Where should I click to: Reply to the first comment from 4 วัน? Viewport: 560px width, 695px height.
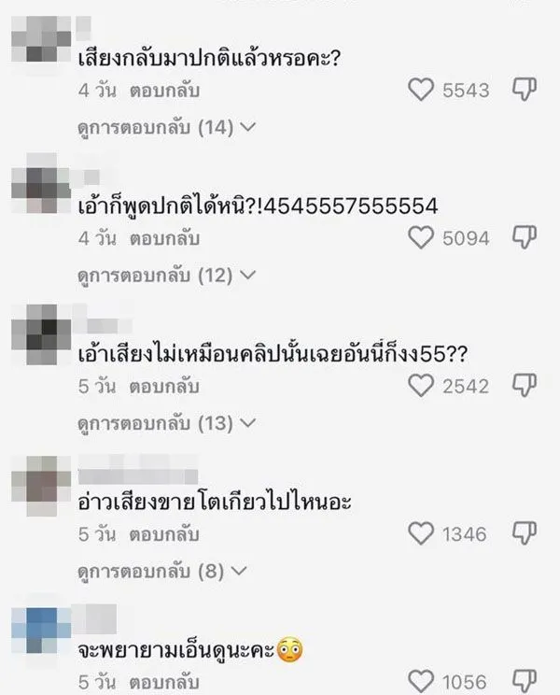164,91
